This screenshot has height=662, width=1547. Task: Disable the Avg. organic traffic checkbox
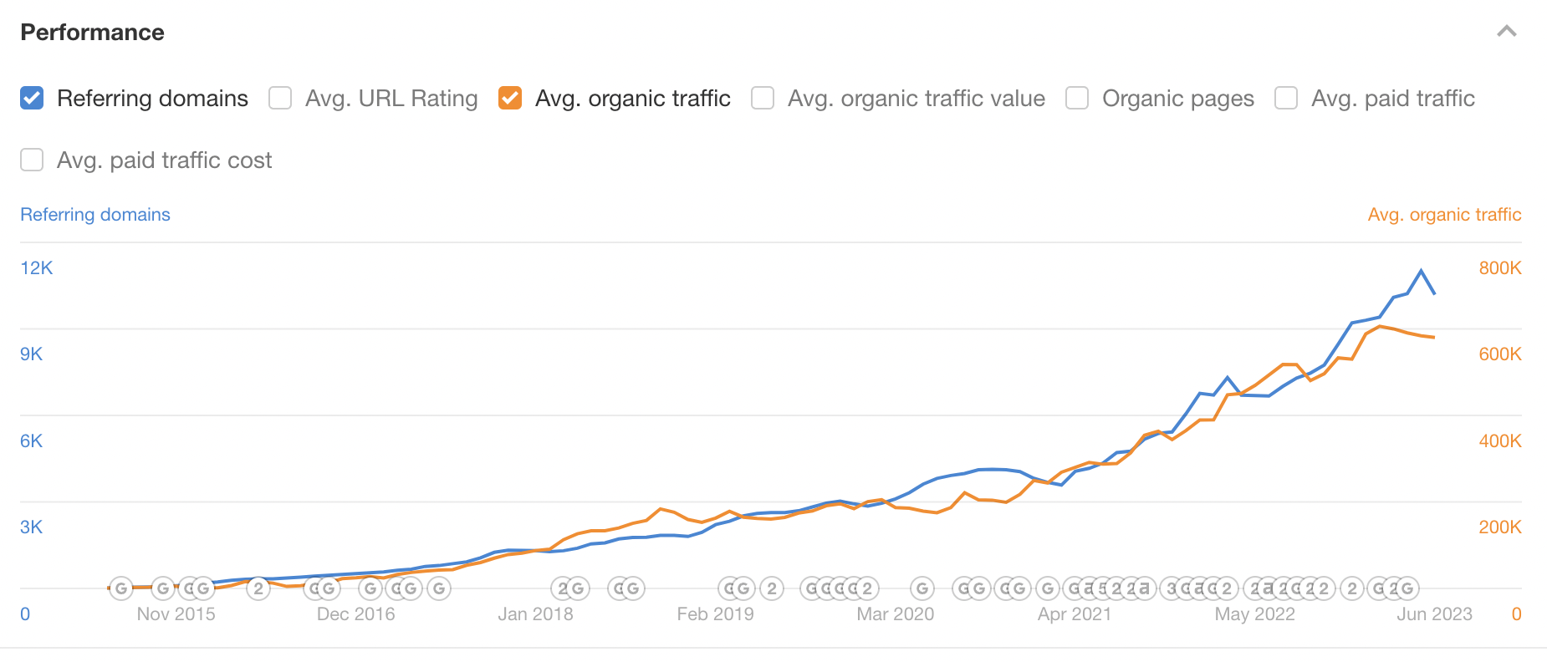point(511,98)
